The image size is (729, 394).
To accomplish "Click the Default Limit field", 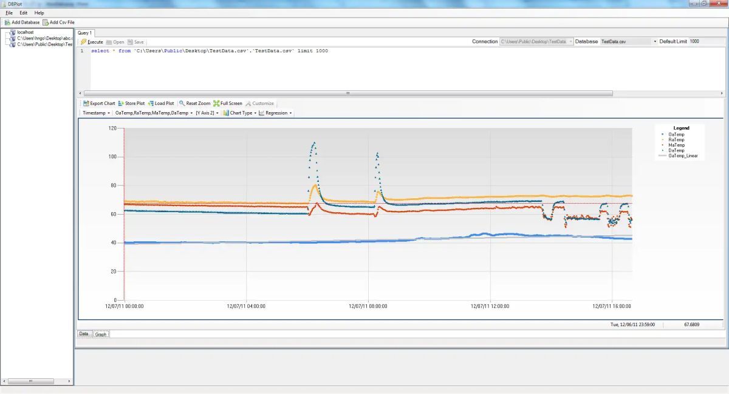I will 707,41.
